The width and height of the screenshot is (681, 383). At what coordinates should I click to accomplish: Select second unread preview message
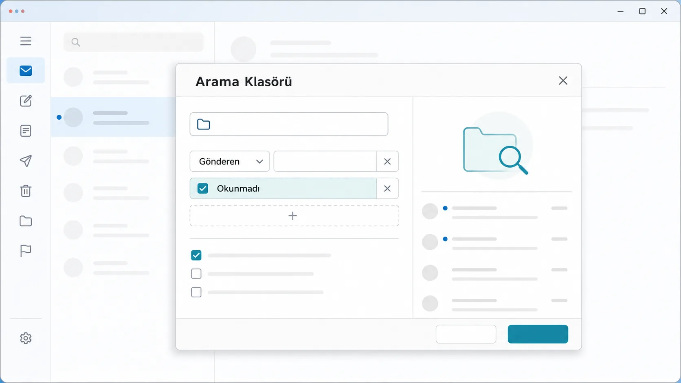click(x=495, y=243)
